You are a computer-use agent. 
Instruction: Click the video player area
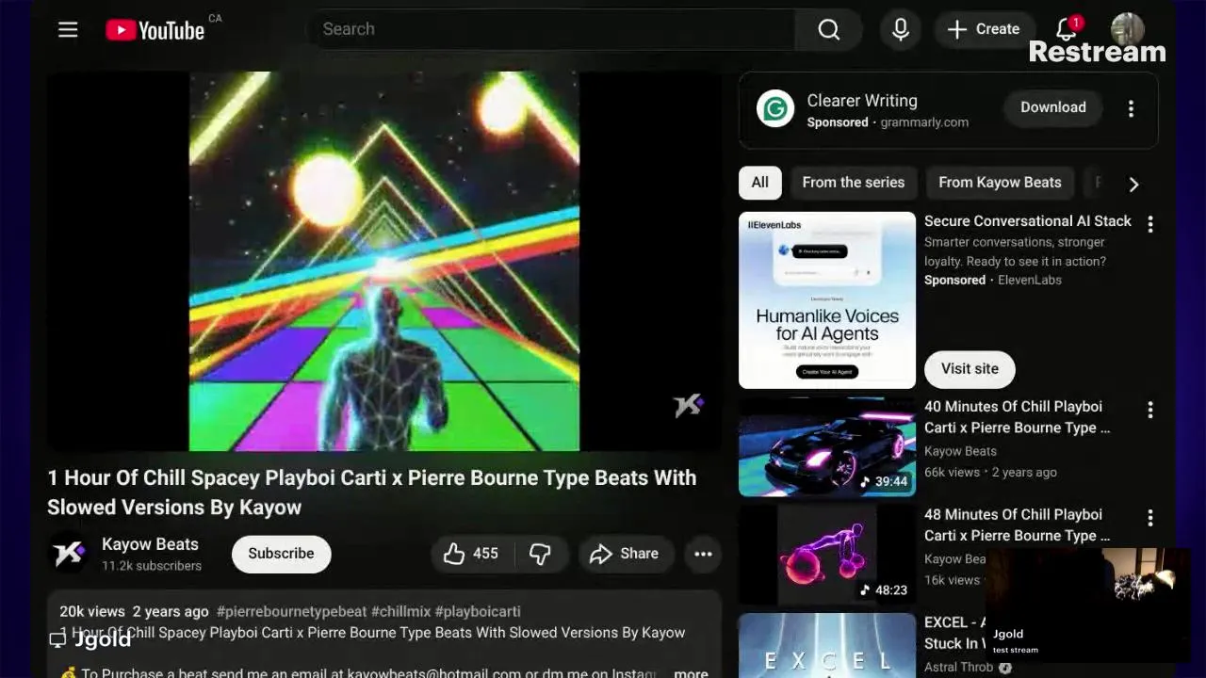[x=383, y=262]
